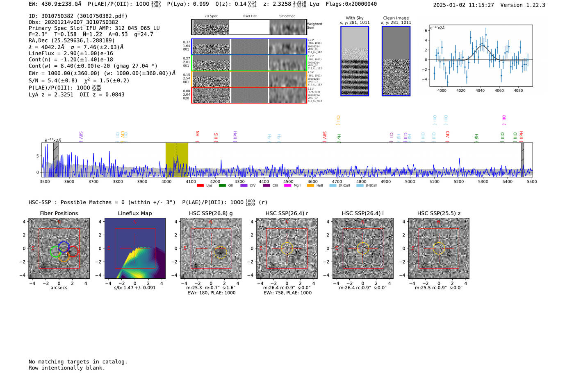This screenshot has width=574, height=390.
Task: Click the magenta MgII legend swatch
Action: [288, 185]
